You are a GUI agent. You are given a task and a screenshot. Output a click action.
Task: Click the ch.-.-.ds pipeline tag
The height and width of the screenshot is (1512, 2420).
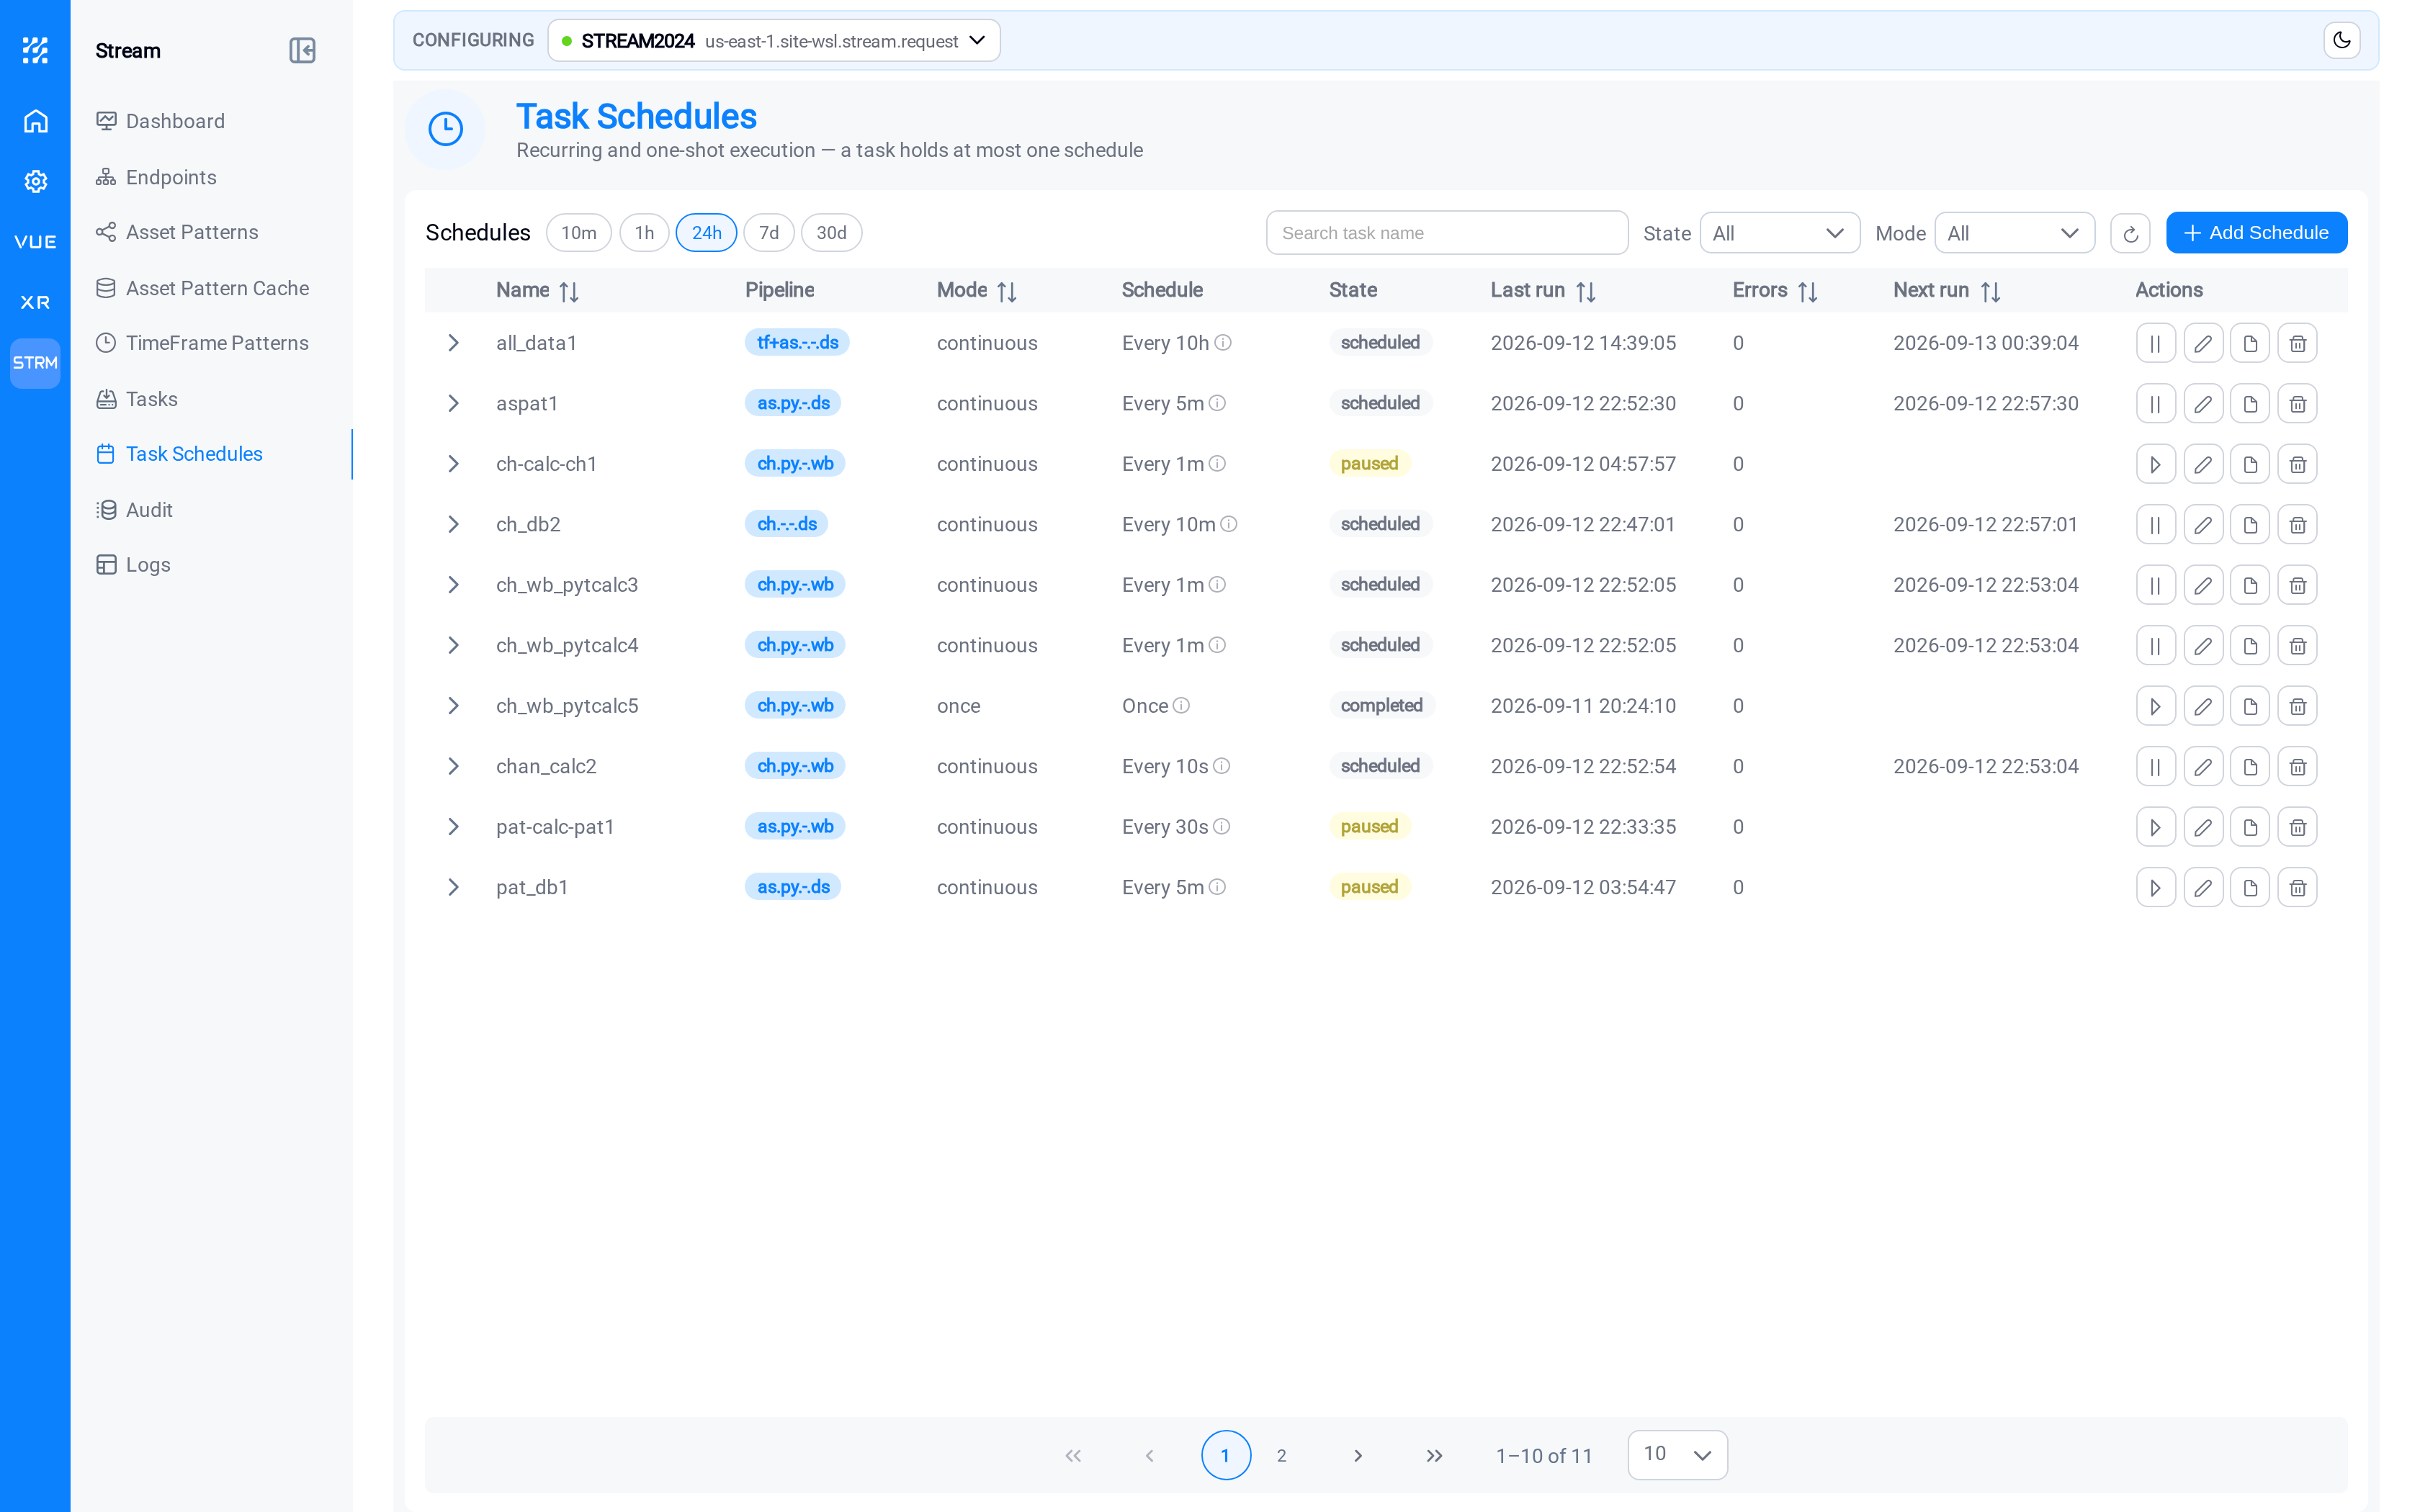point(786,525)
